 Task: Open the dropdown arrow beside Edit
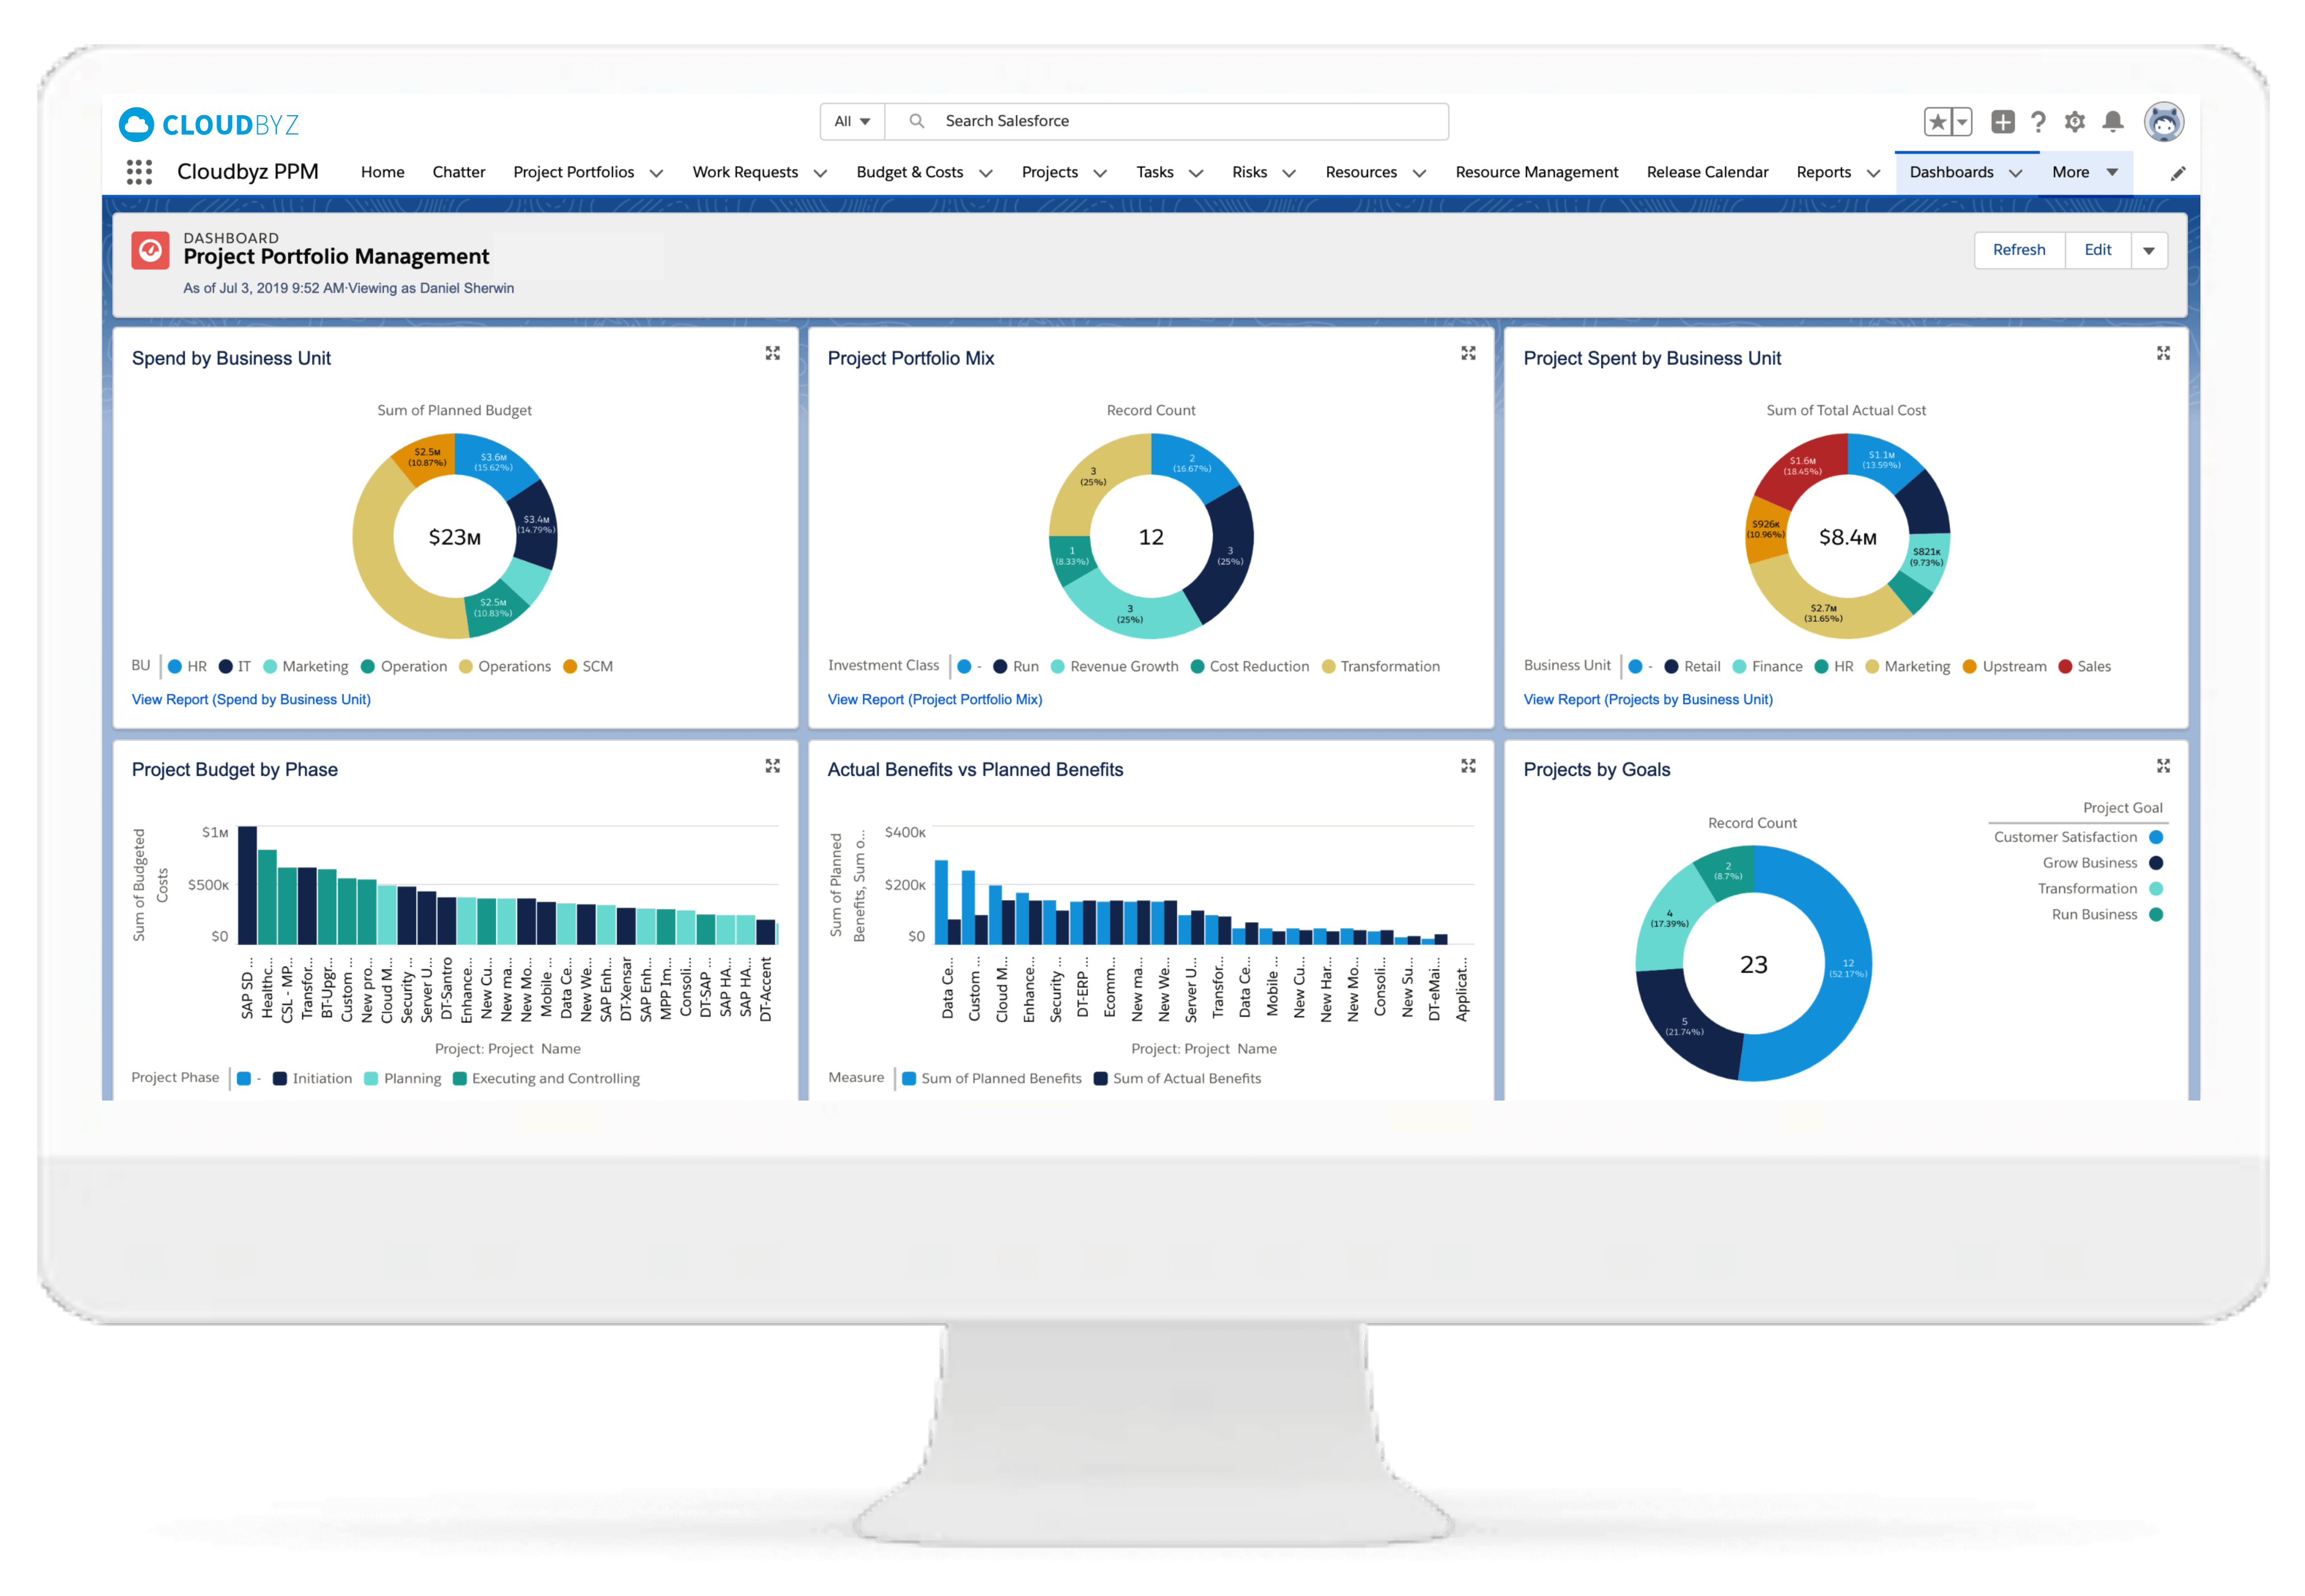(2148, 251)
